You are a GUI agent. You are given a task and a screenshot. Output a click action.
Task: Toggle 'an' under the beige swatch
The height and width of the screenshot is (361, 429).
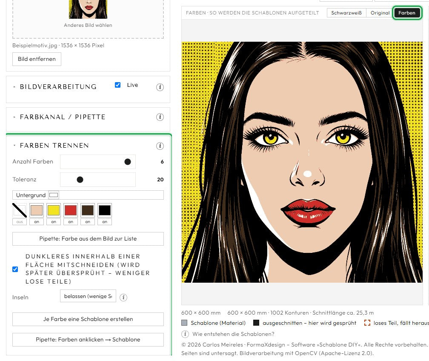click(37, 222)
